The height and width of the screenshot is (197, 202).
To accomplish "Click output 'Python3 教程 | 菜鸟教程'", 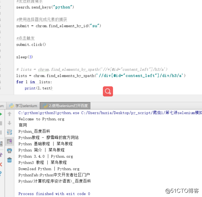I will click(43, 162).
